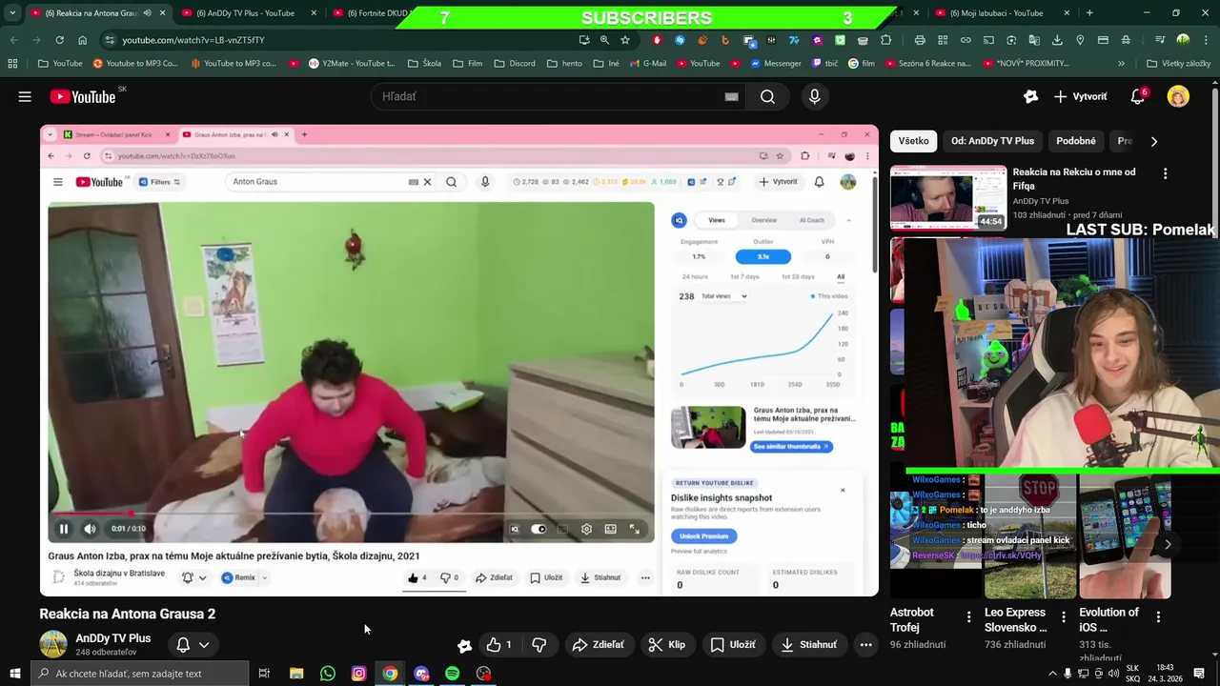Open the on-screen keyboard in search box
The image size is (1220, 686).
731,96
